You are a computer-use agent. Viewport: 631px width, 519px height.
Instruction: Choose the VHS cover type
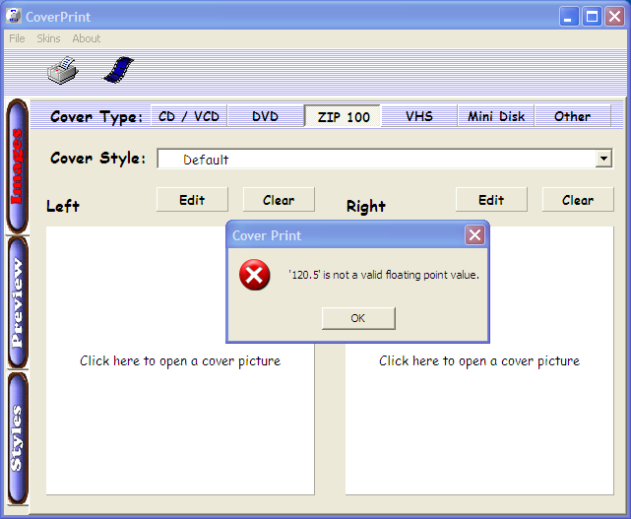(418, 116)
